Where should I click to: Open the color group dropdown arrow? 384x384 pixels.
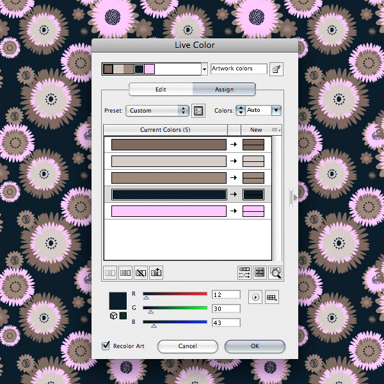tap(204, 69)
